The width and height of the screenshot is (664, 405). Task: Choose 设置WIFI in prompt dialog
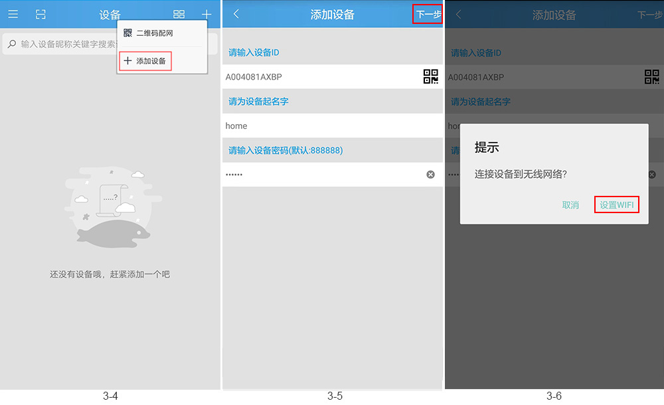[x=617, y=205]
